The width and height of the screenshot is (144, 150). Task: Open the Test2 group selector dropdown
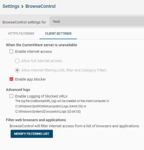point(97,21)
